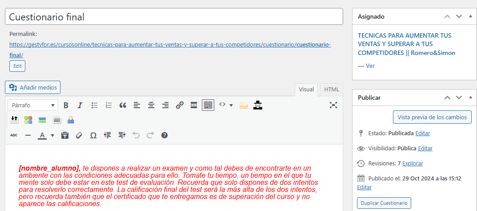Enter distraction-free fullscreen mode
Image resolution: width=477 pixels, height=211 pixels.
[334, 105]
